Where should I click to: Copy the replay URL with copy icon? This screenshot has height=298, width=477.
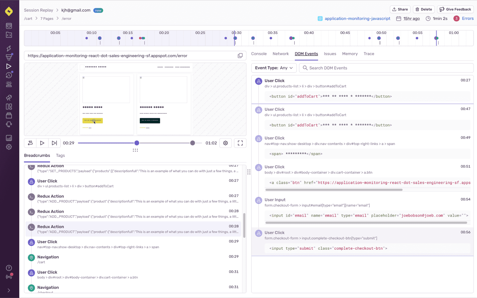pyautogui.click(x=240, y=56)
